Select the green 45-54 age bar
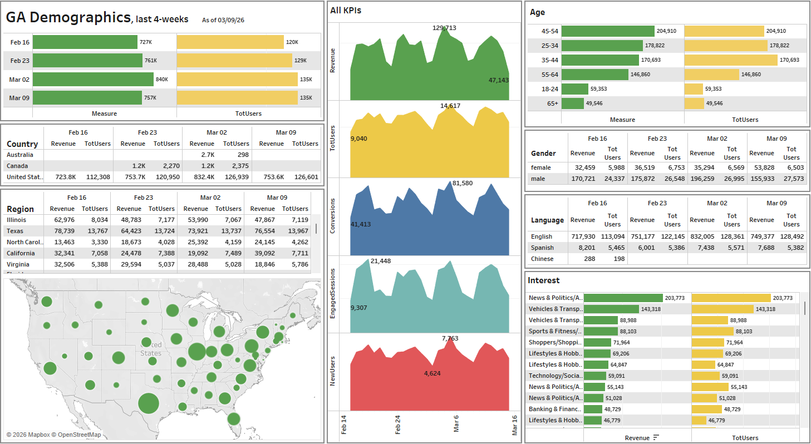Screen dimensions: 811x444 click(x=608, y=31)
